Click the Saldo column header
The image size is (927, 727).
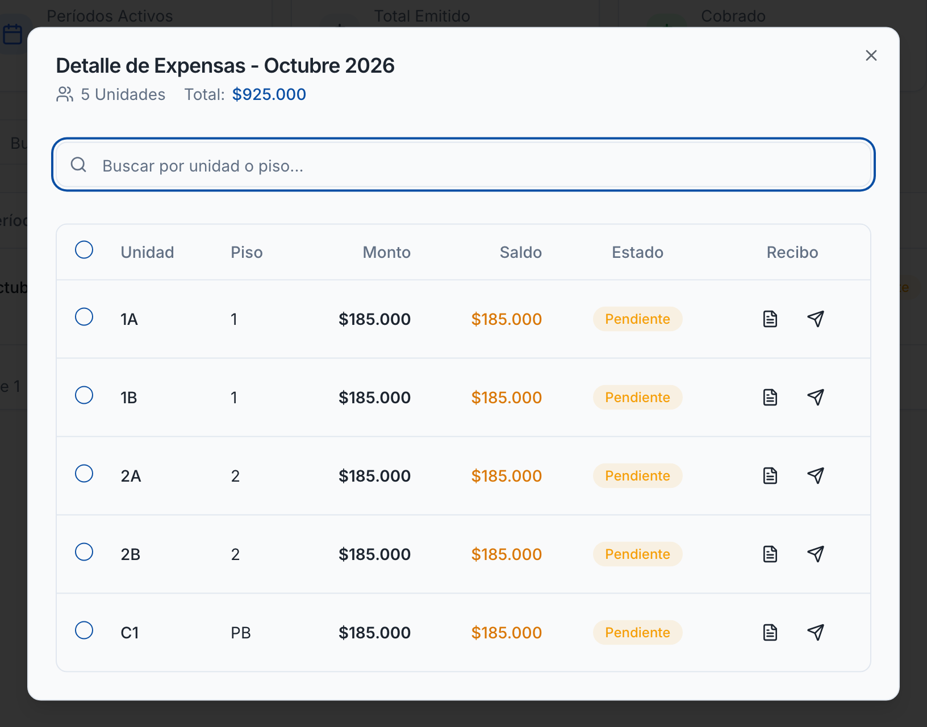521,252
